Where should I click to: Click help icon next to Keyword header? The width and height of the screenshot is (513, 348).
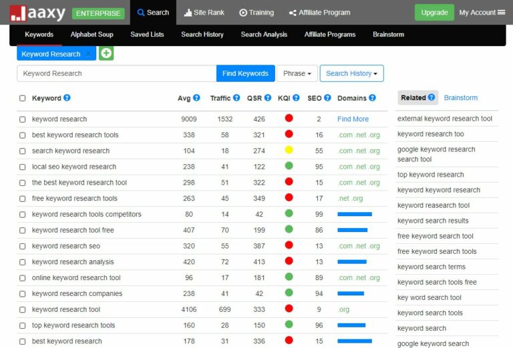(x=67, y=97)
